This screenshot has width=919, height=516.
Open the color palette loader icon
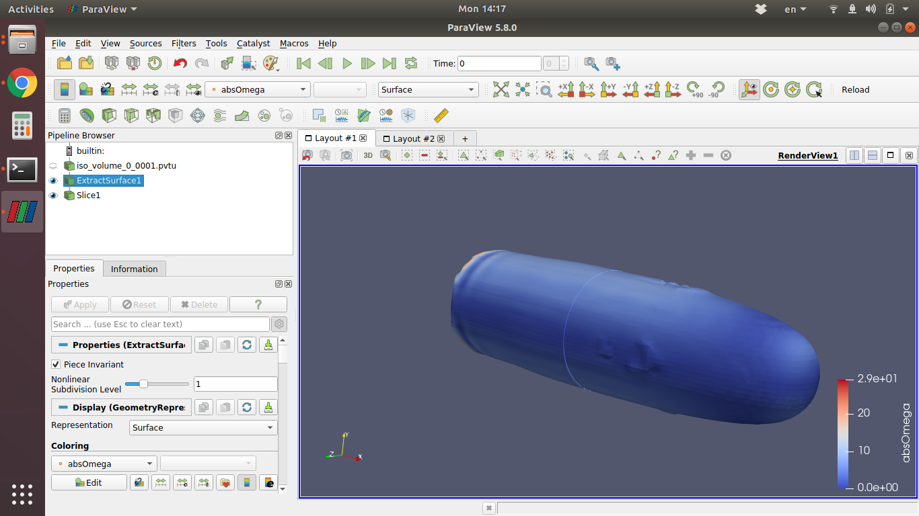pyautogui.click(x=270, y=63)
